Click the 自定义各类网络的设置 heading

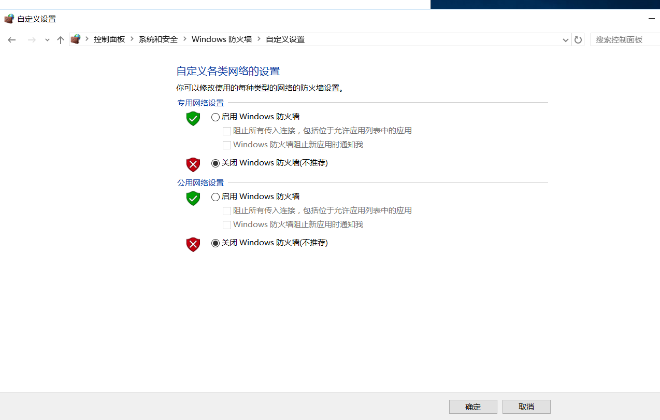[228, 71]
